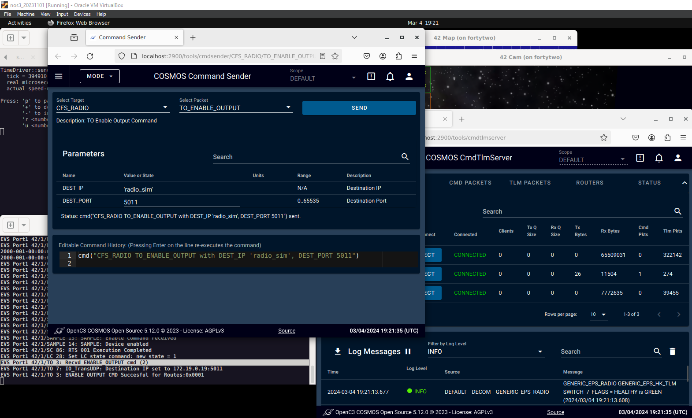Change Rows per page dropdown

point(599,314)
